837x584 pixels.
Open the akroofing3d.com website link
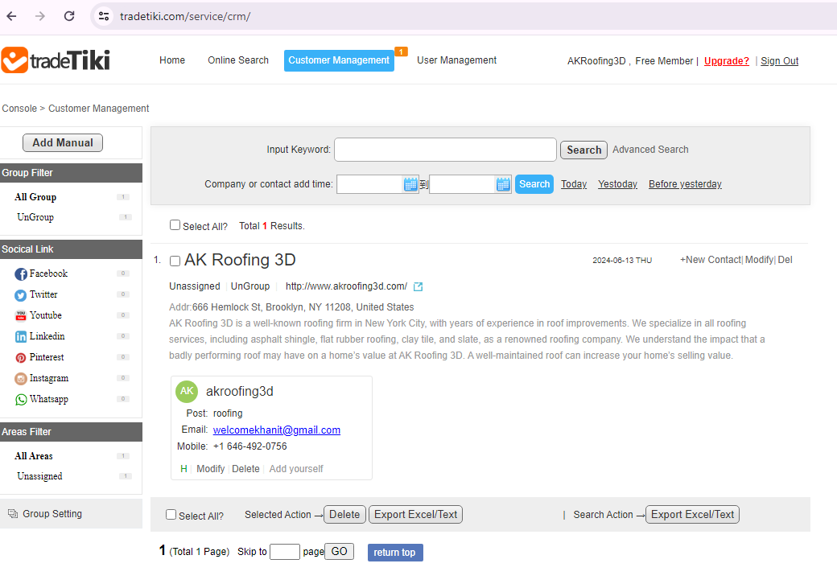(346, 286)
